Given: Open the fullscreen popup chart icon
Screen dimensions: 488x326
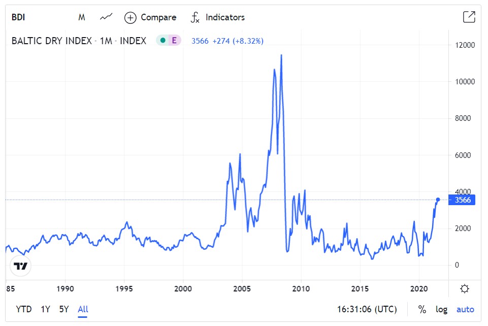Looking at the screenshot, I should pos(469,17).
